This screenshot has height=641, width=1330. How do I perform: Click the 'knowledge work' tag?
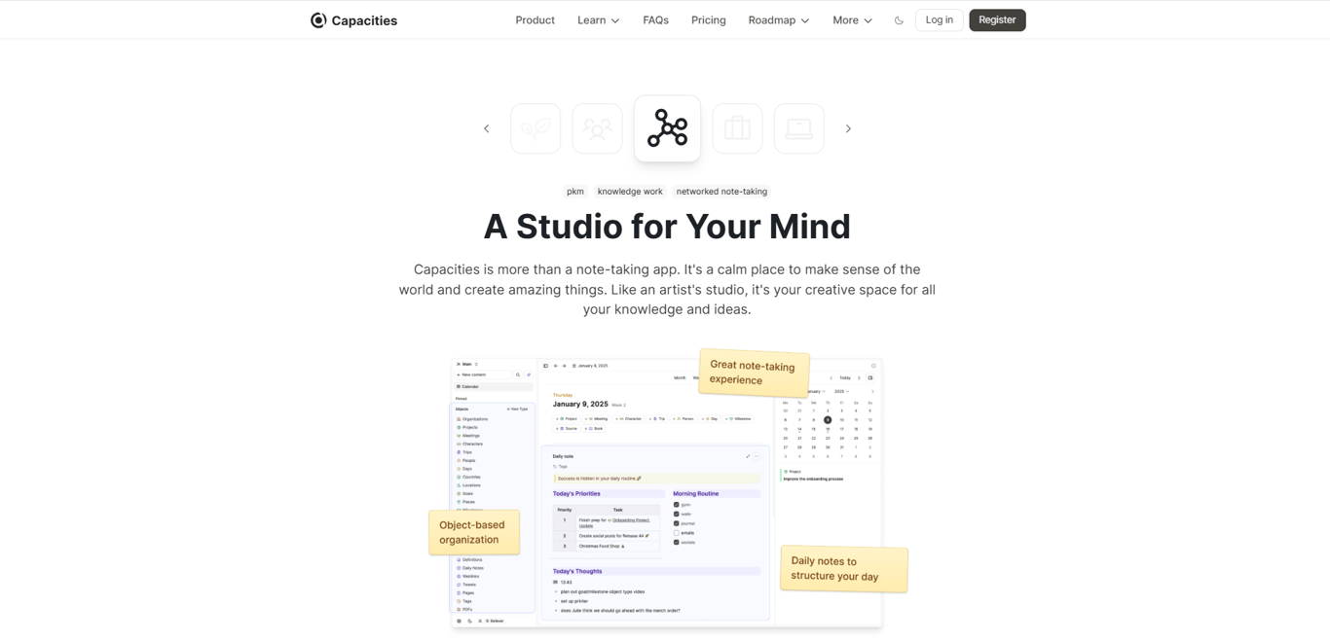coord(630,192)
